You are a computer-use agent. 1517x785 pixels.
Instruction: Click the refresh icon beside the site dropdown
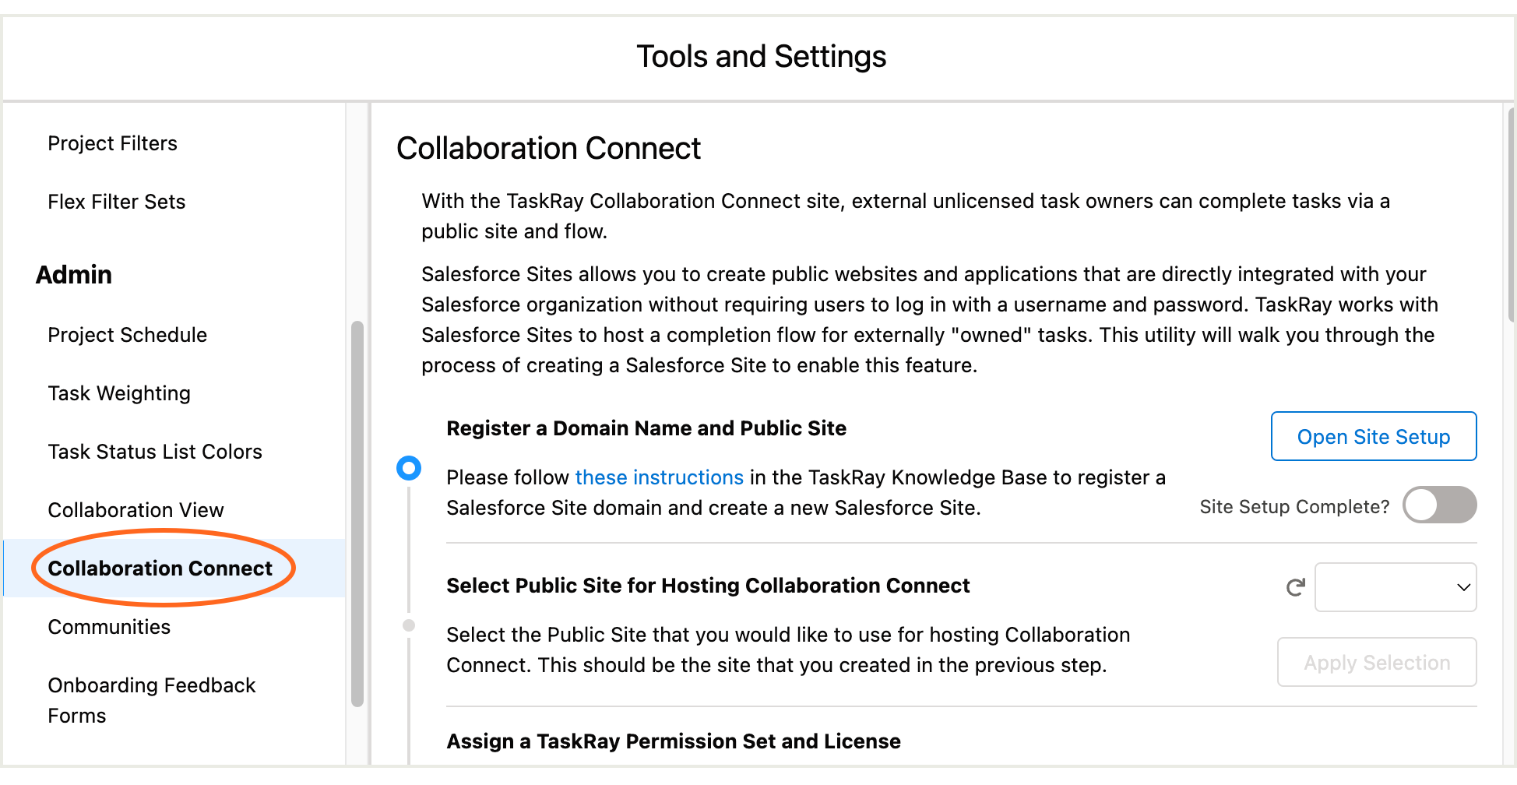[1295, 587]
